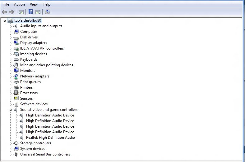Collapse the tcs-9fde9bfbd80 root node
Screen dimensions: 245x162
coord(5,21)
